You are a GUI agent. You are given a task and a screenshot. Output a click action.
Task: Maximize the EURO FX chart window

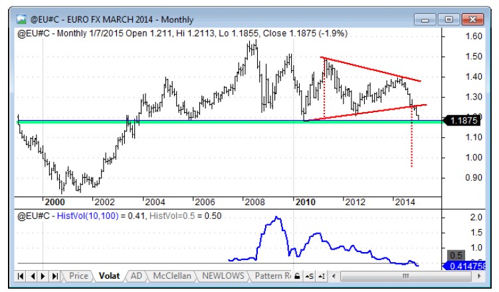point(449,20)
